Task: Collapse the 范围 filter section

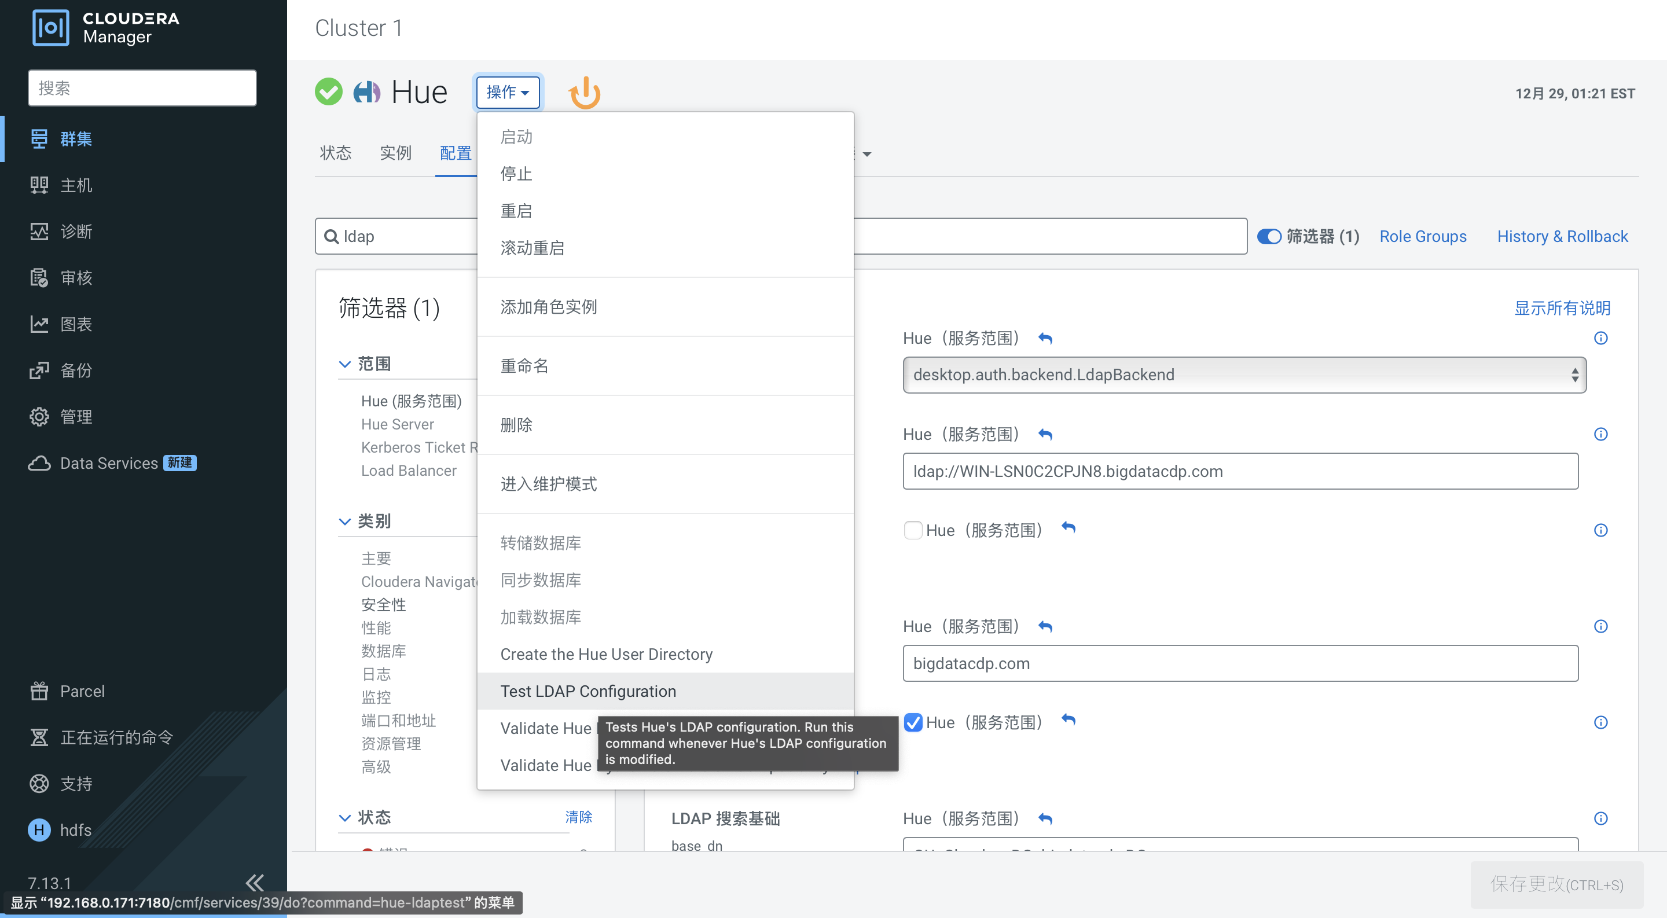Action: click(x=345, y=363)
